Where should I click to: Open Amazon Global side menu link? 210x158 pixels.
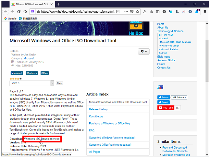(x=166, y=60)
